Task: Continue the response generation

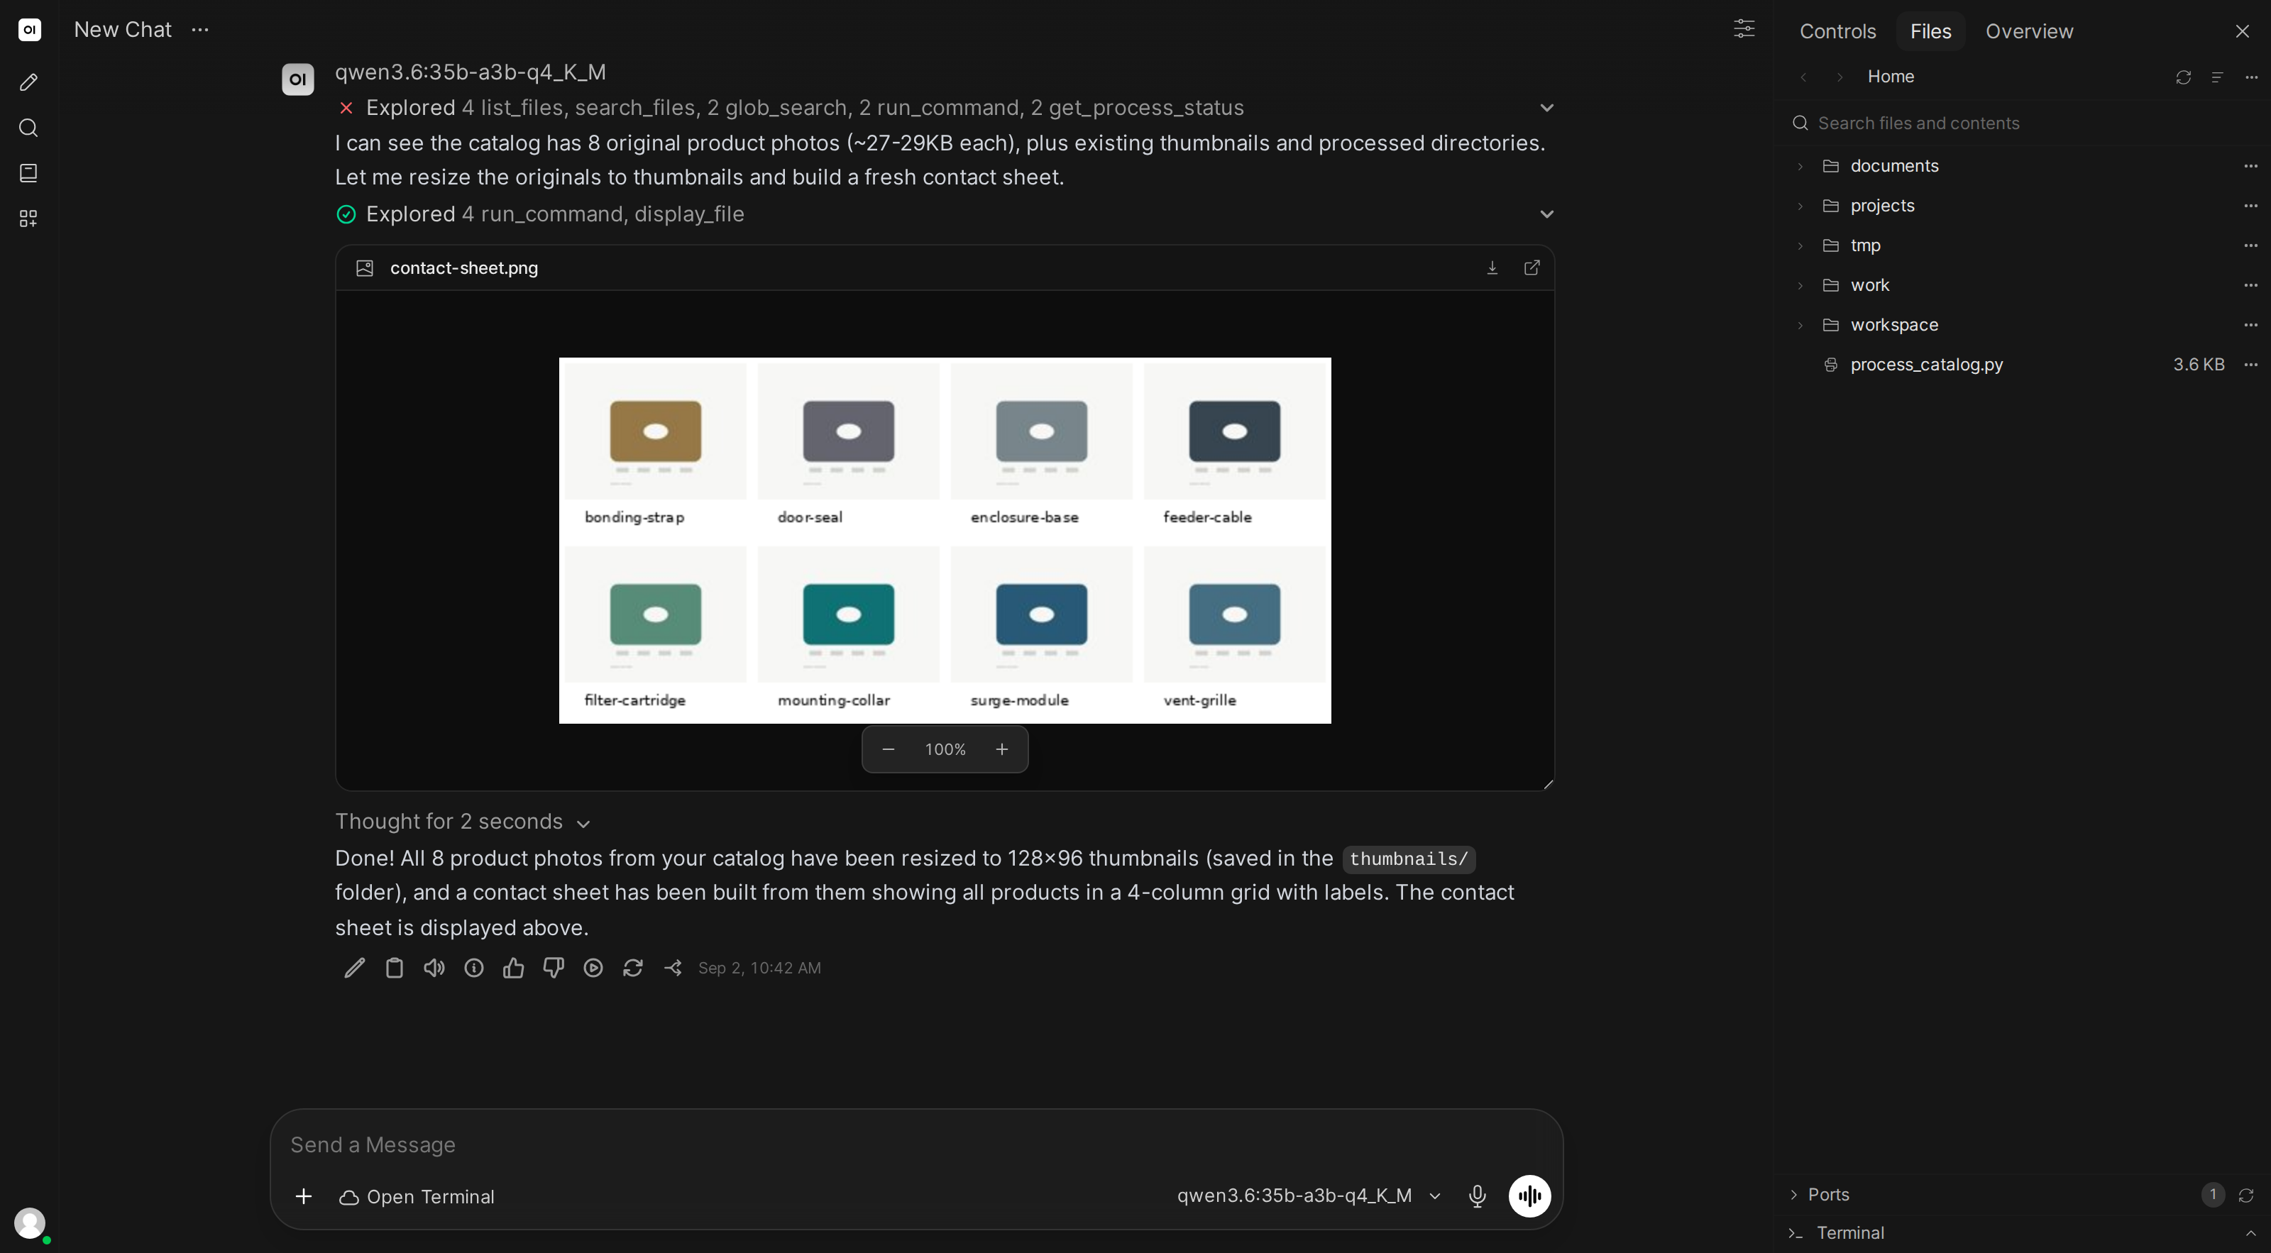Action: [593, 968]
